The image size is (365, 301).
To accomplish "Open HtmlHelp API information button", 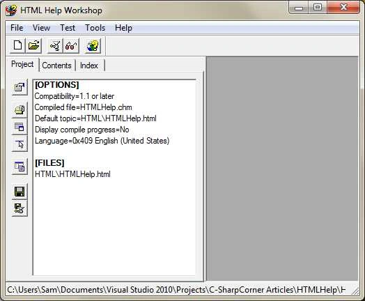I will [20, 144].
